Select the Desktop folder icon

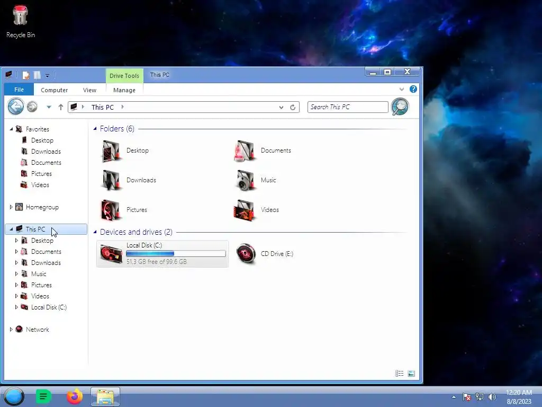[111, 151]
